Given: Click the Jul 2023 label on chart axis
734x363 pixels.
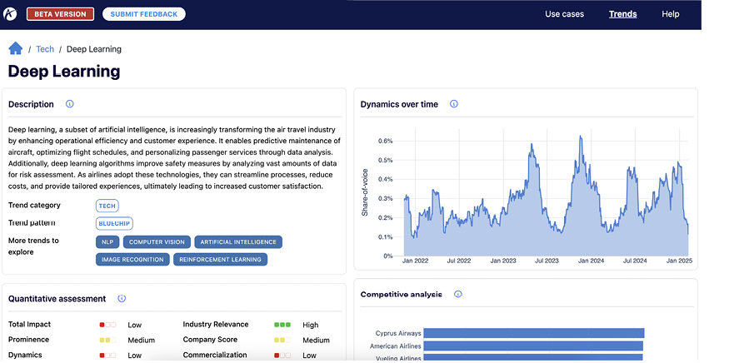Looking at the screenshot, I should pos(547,261).
